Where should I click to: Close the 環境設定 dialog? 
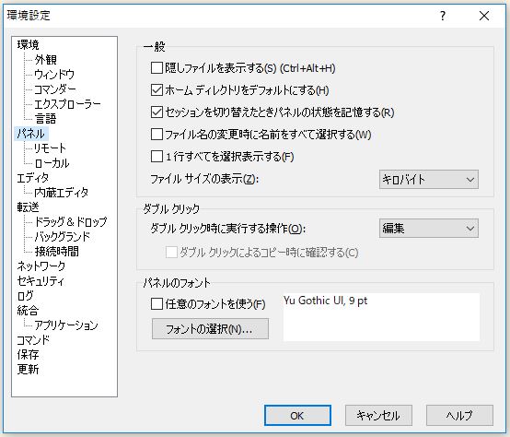(484, 16)
